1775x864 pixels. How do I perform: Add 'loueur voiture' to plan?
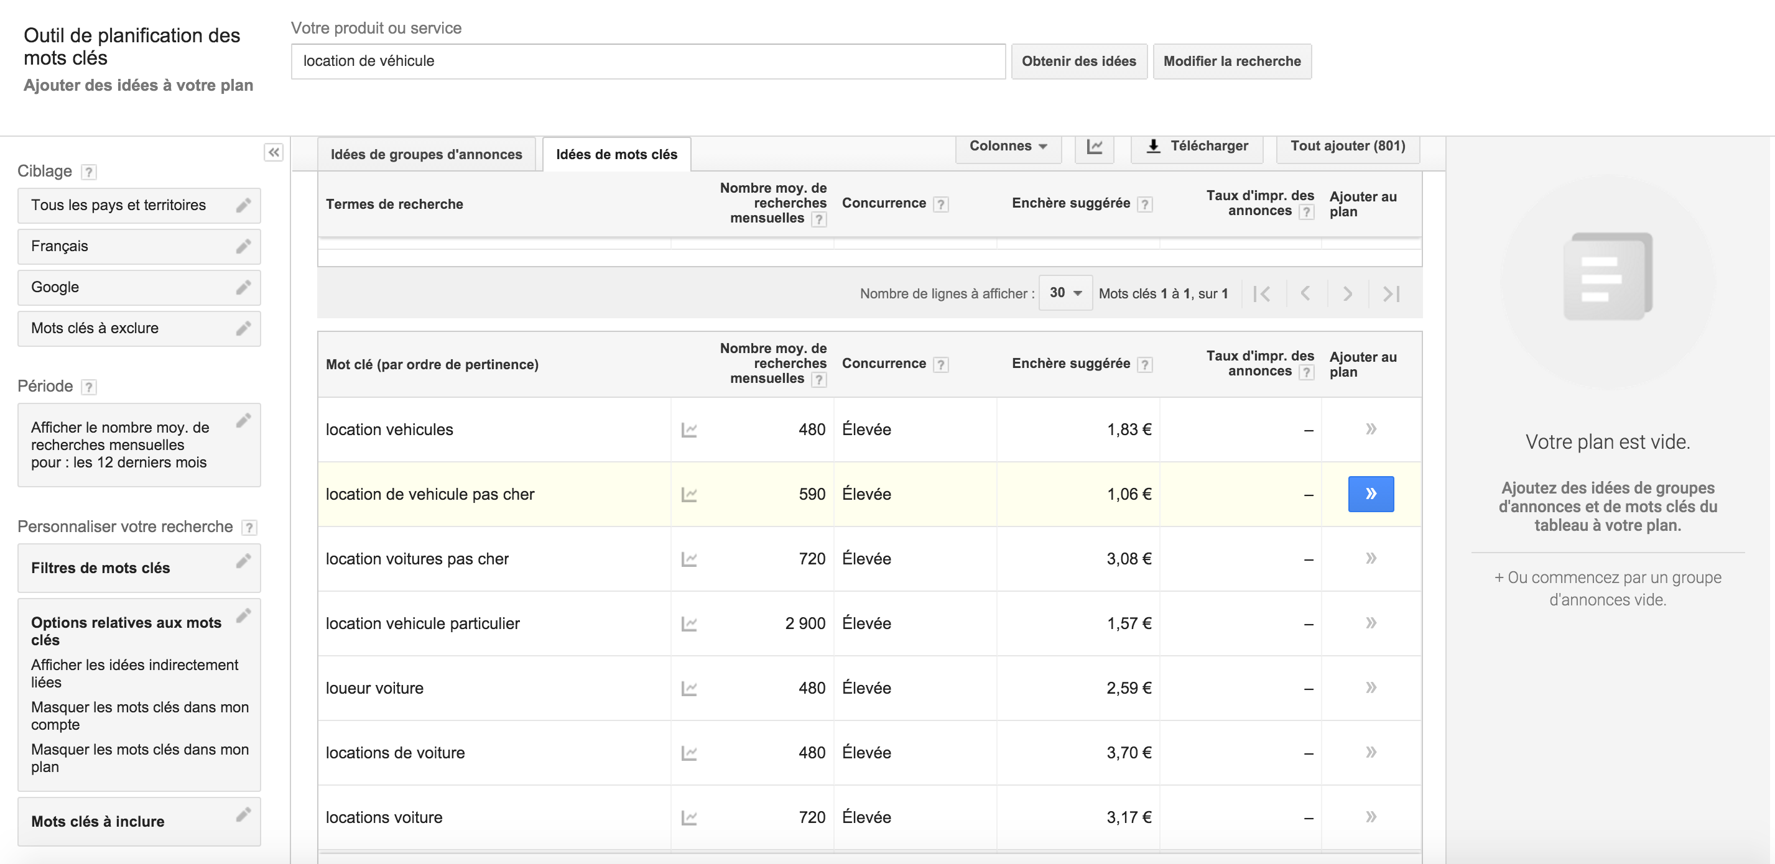(1371, 687)
